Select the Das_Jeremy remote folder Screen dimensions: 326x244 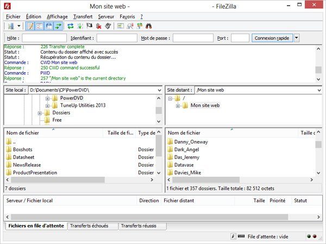tap(187, 157)
